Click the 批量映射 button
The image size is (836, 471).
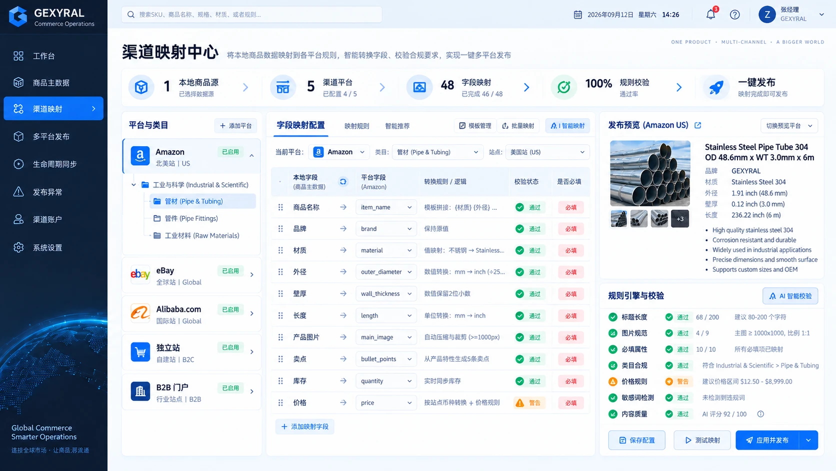(518, 126)
